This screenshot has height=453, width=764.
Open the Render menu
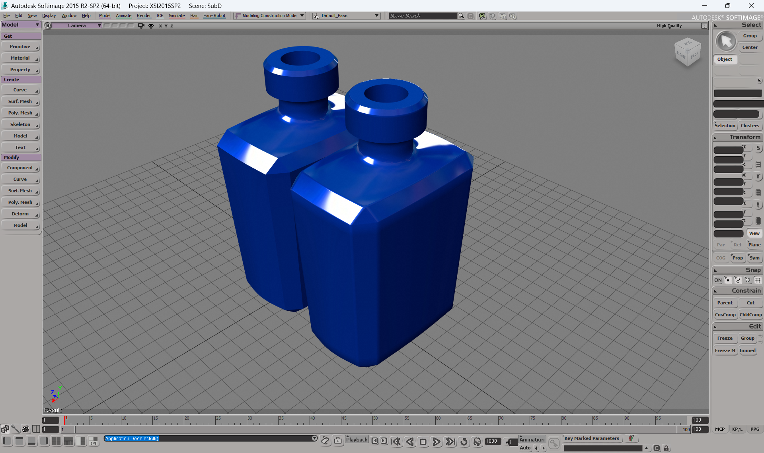(144, 16)
